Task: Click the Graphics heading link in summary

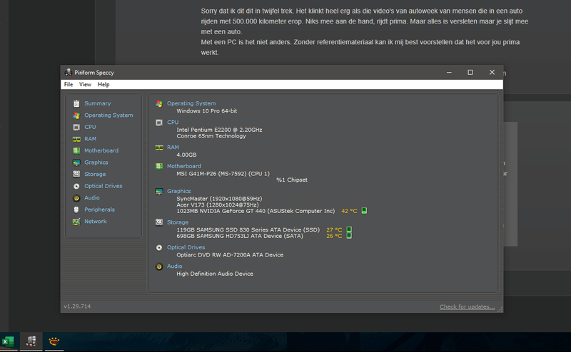Action: point(179,191)
